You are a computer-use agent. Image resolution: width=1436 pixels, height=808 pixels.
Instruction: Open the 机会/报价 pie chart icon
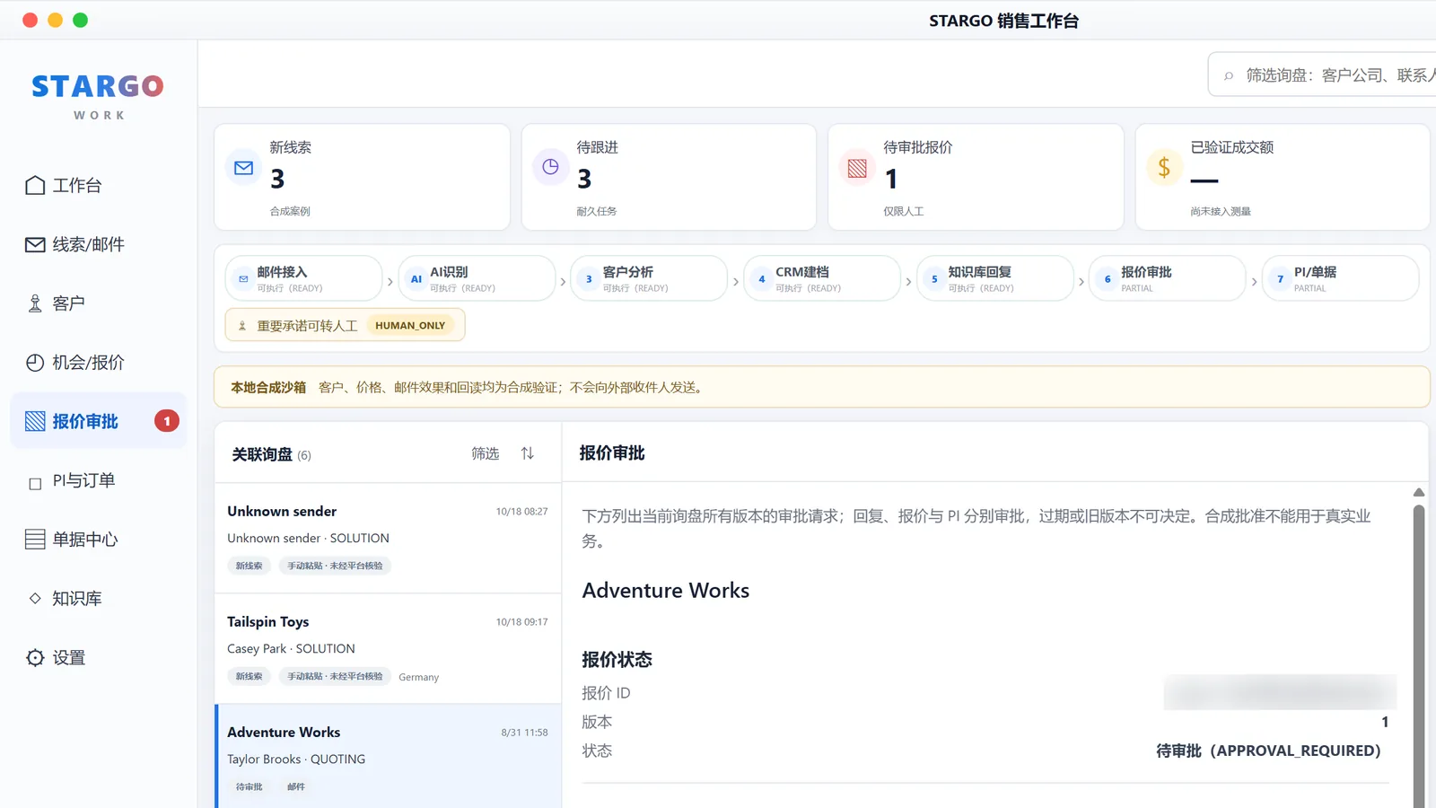(x=35, y=363)
